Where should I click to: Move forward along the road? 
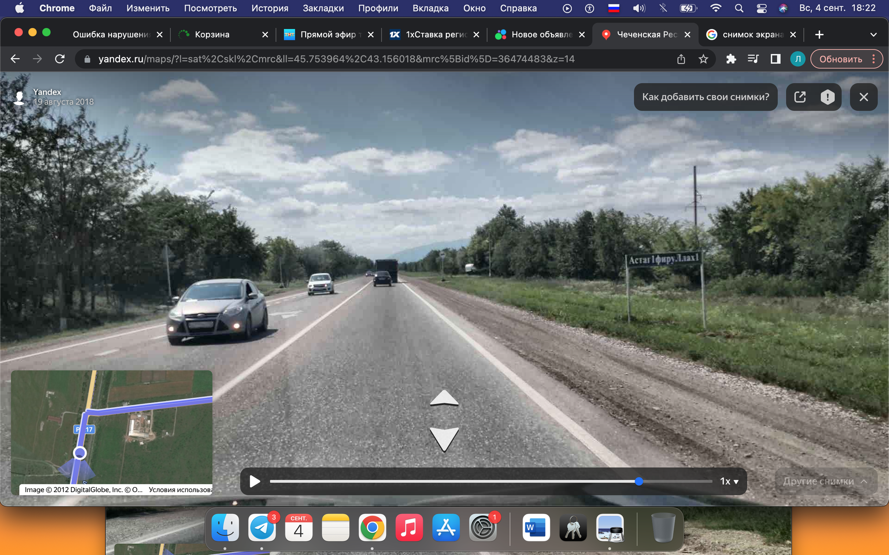(x=444, y=399)
